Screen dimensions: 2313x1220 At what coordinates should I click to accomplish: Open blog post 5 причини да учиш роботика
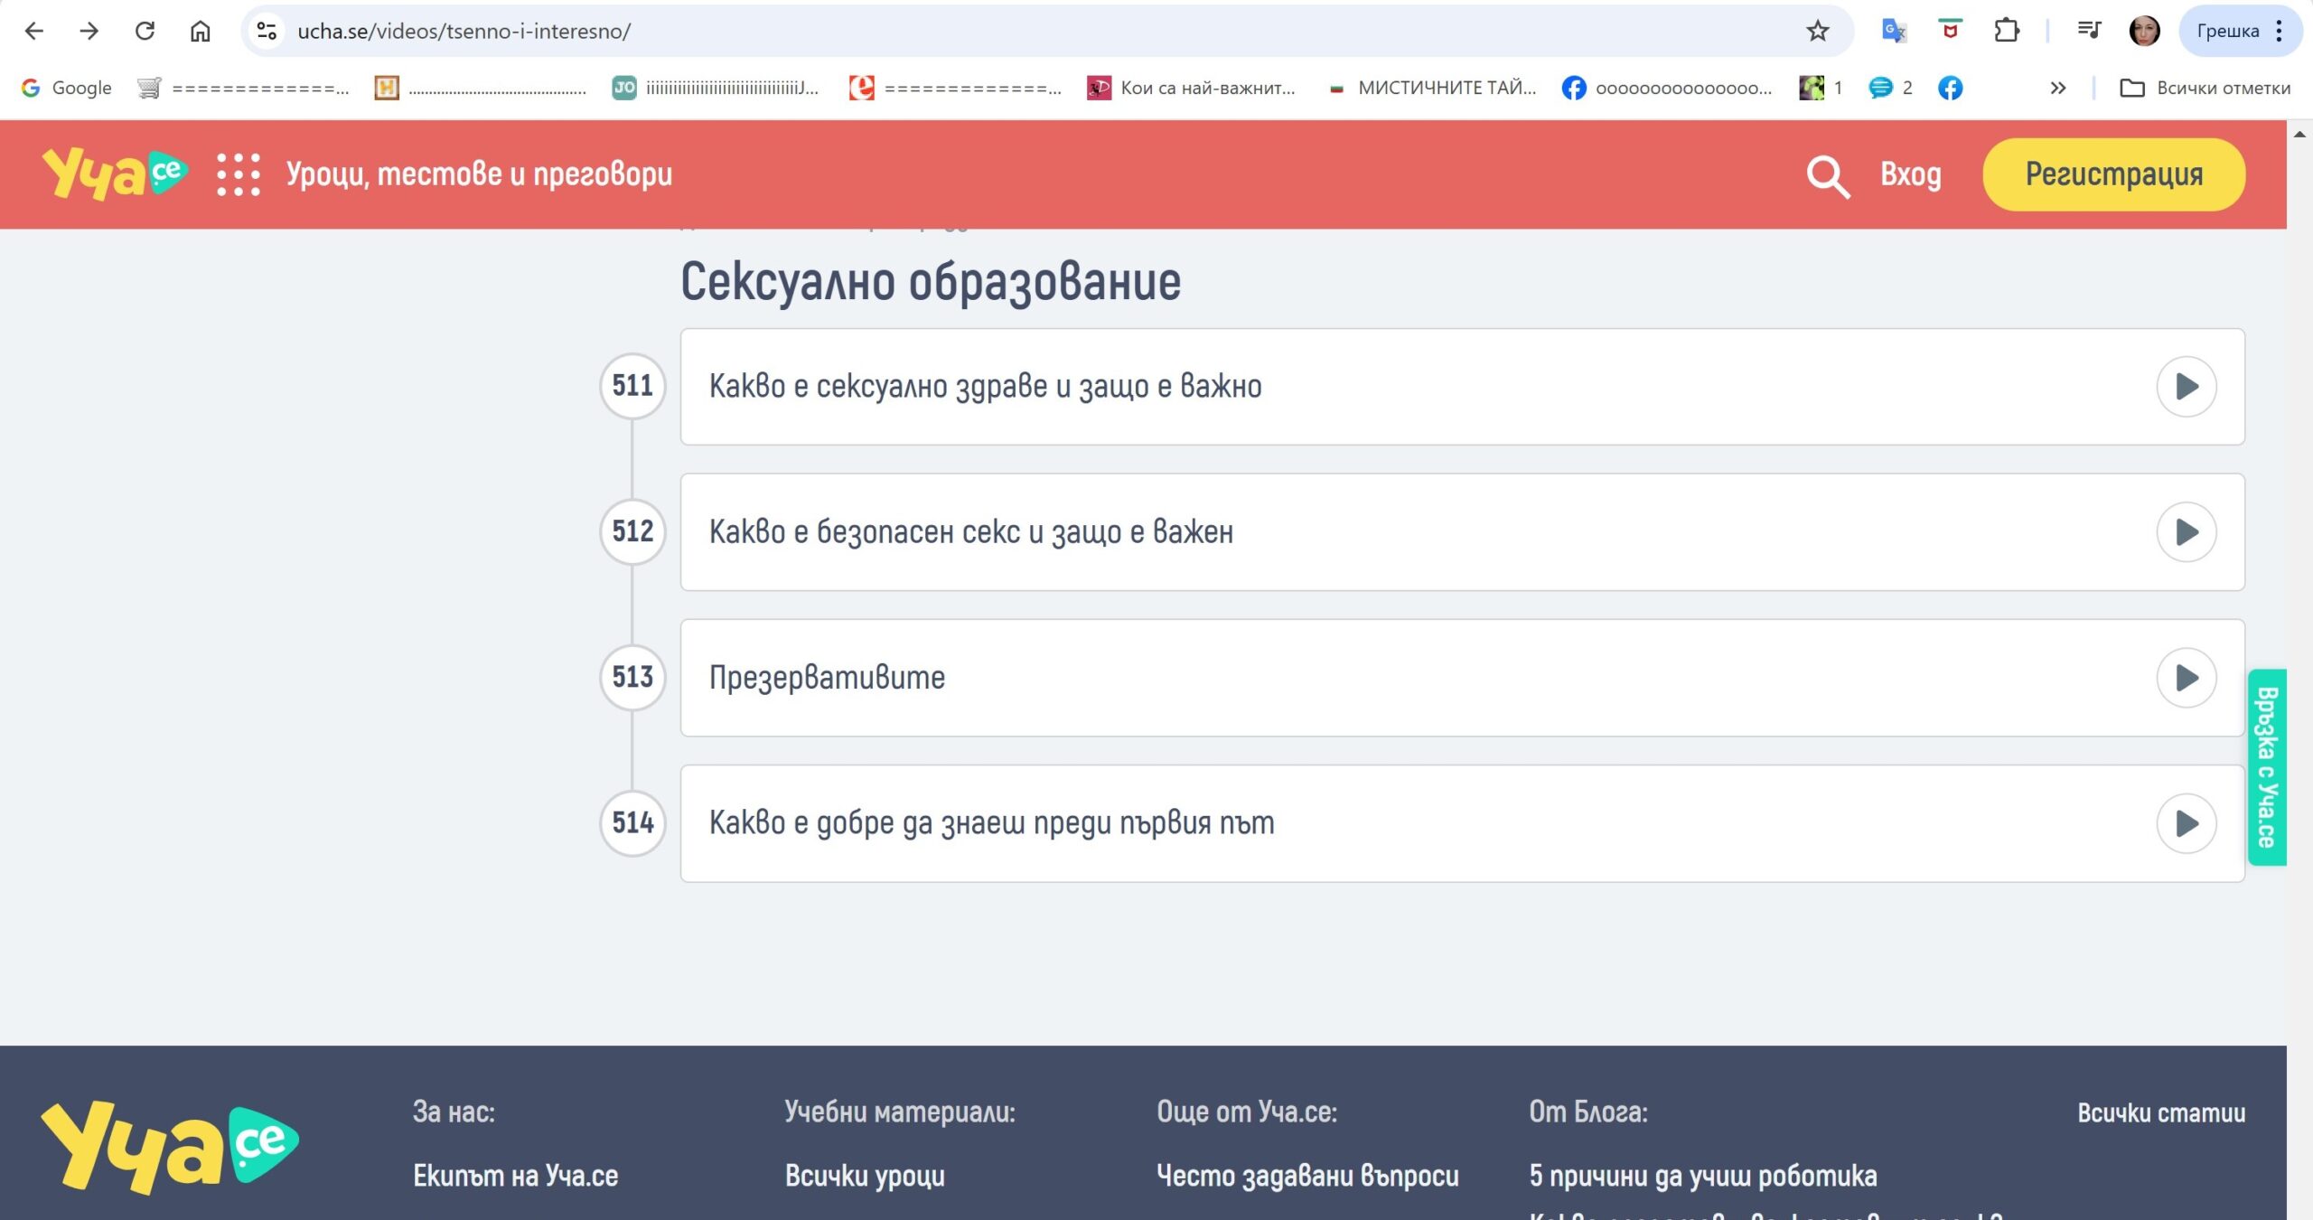1703,1175
